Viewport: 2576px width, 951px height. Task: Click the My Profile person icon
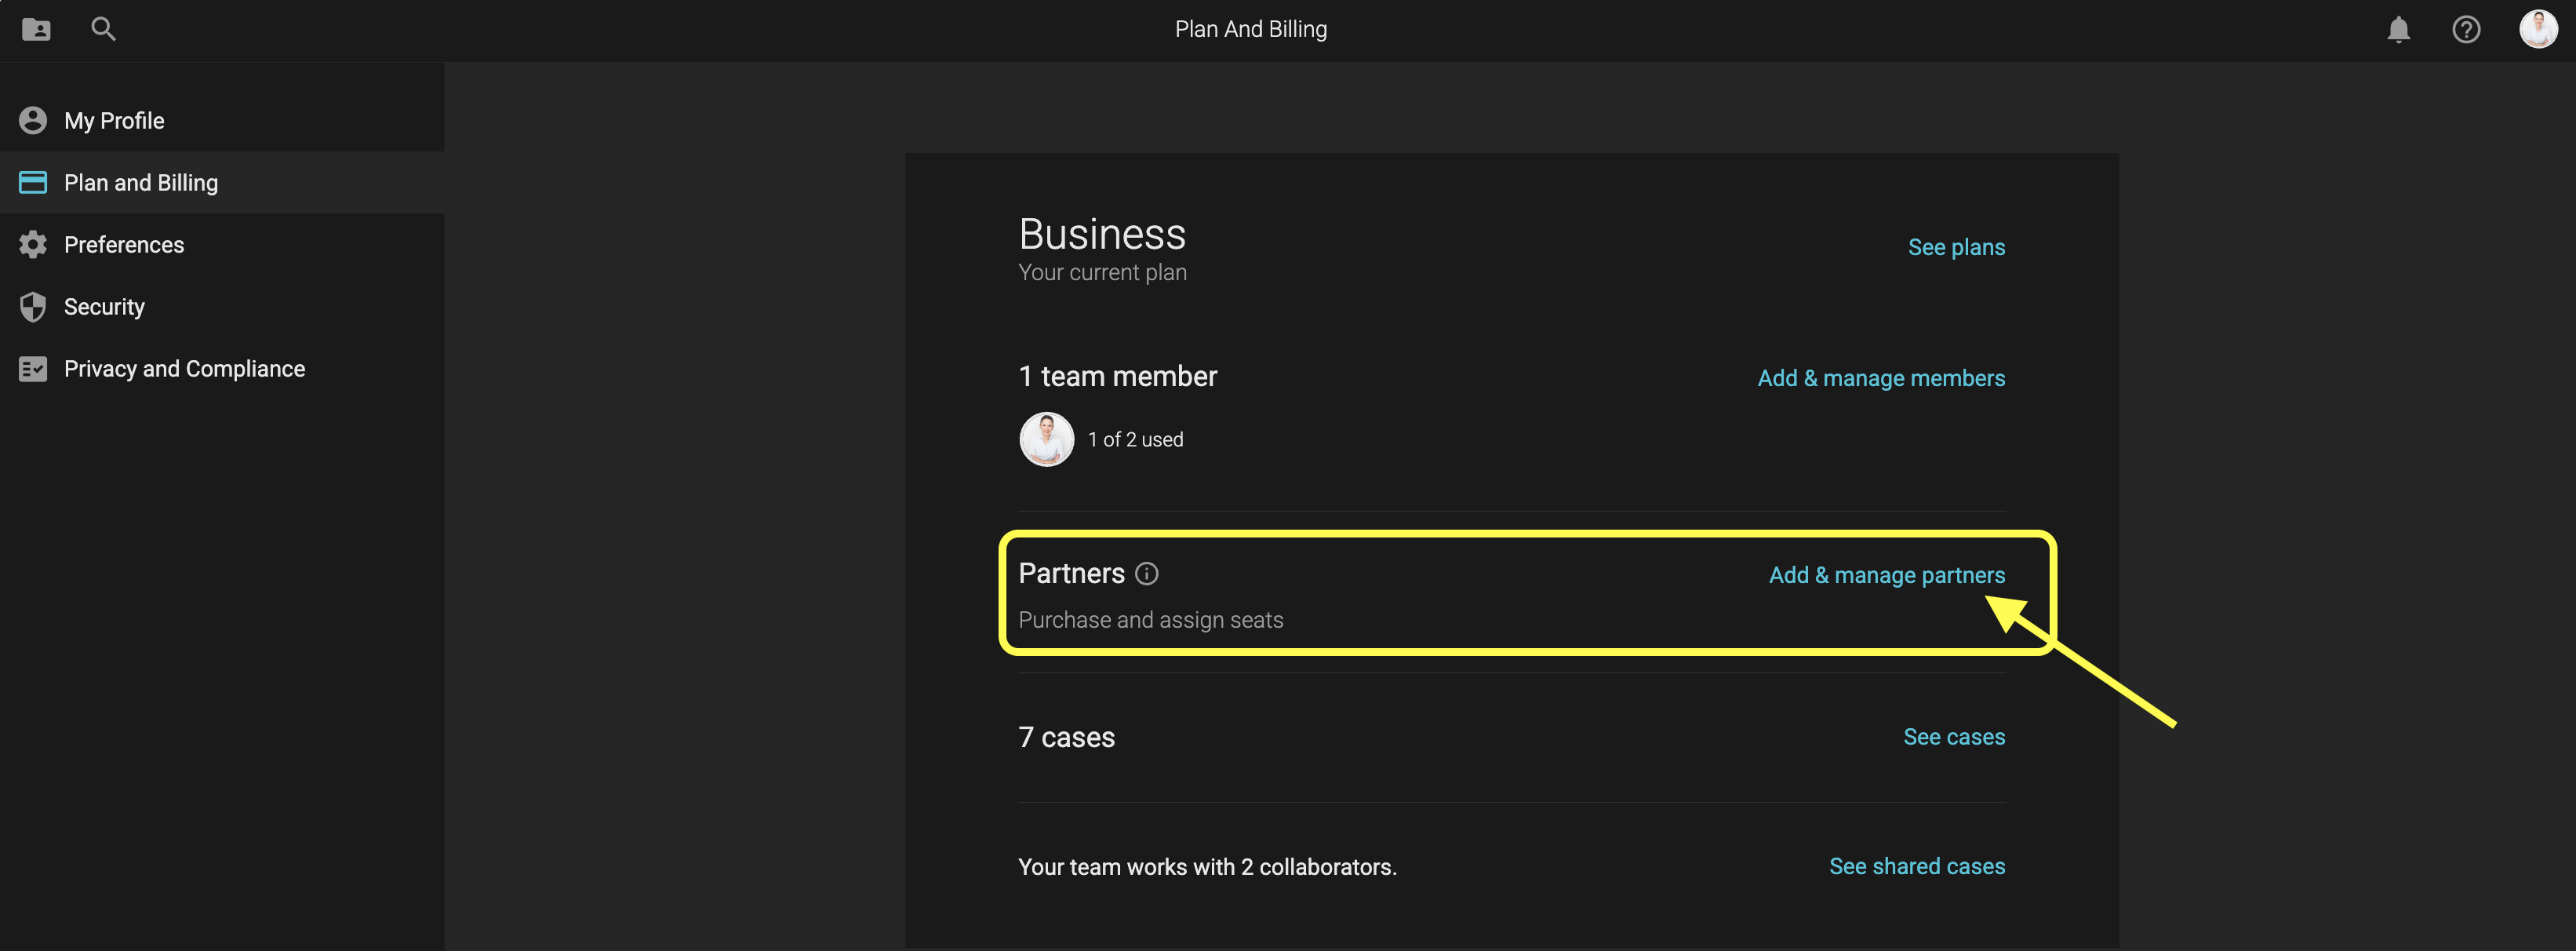point(33,121)
